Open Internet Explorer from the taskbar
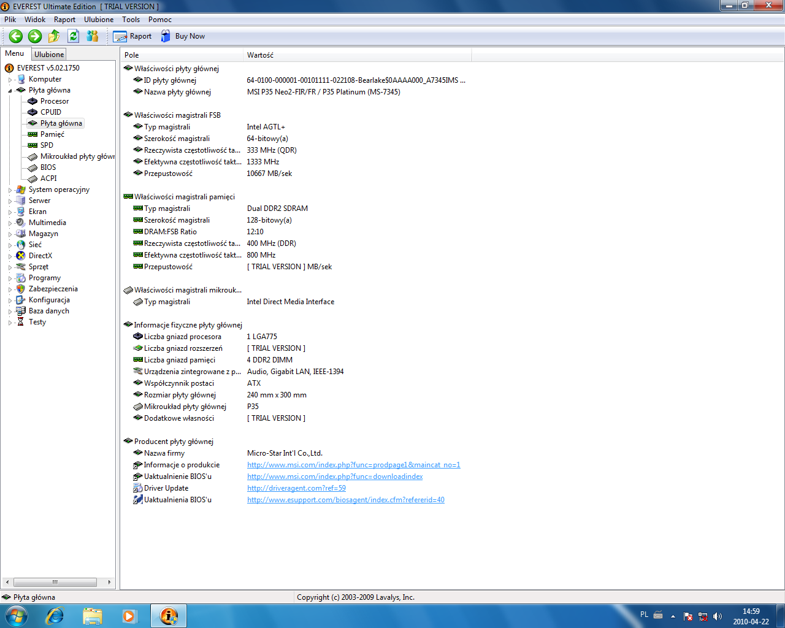Screen dimensions: 785x628 [55, 616]
